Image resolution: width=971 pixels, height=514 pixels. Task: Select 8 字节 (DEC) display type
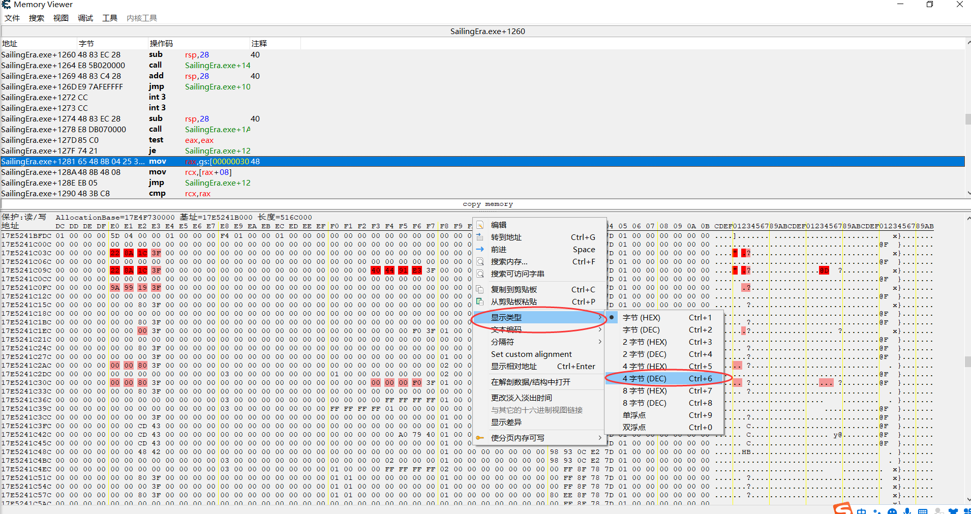coord(664,403)
